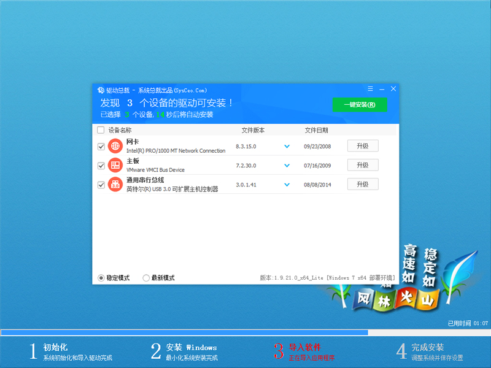The image size is (491, 368).
Task: Click the 主板 motherboard device icon
Action: pyautogui.click(x=115, y=164)
